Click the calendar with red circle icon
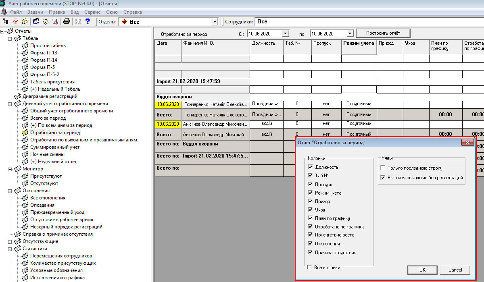 pos(55,21)
